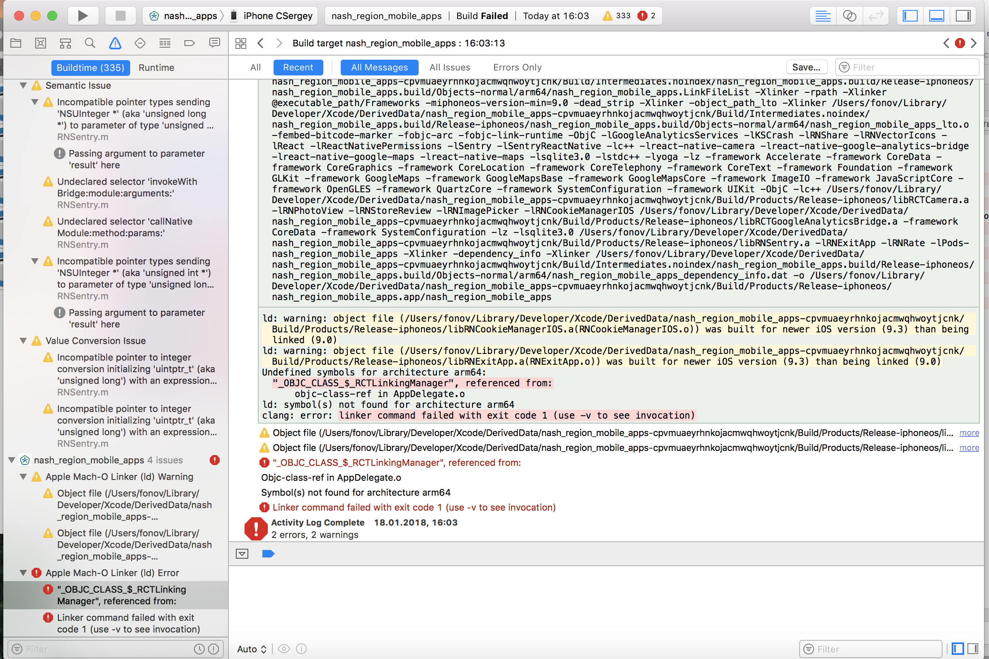Toggle the utilities panel visibility
The width and height of the screenshot is (989, 659).
963,16
